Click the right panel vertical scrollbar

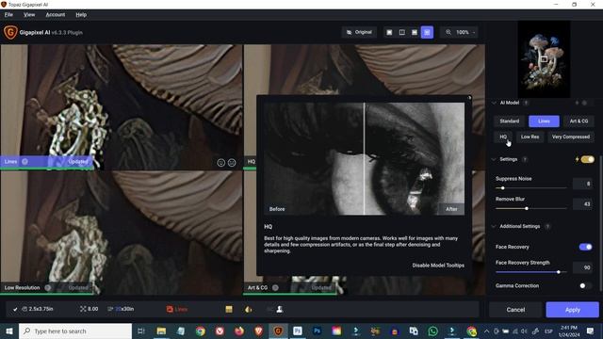[601, 223]
